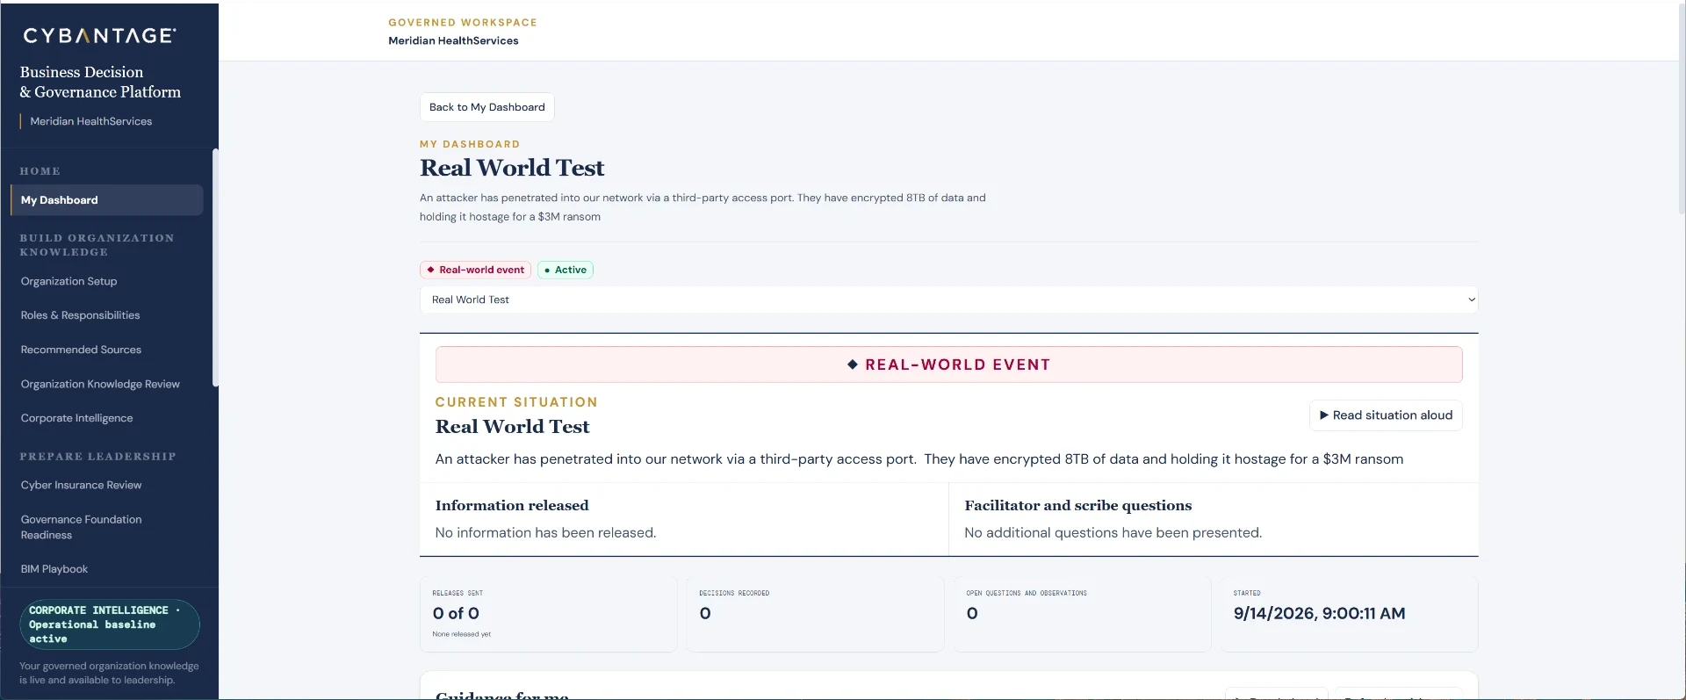Click the play icon in Read situation aloud

coord(1324,415)
